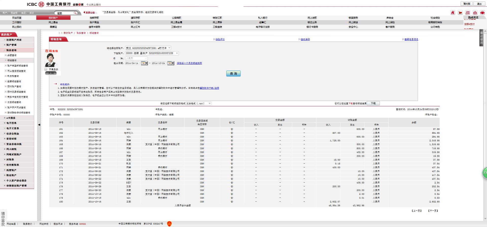This screenshot has width=487, height=227.
Task: Check the 不再显示 checkbox
Action: coord(46,69)
